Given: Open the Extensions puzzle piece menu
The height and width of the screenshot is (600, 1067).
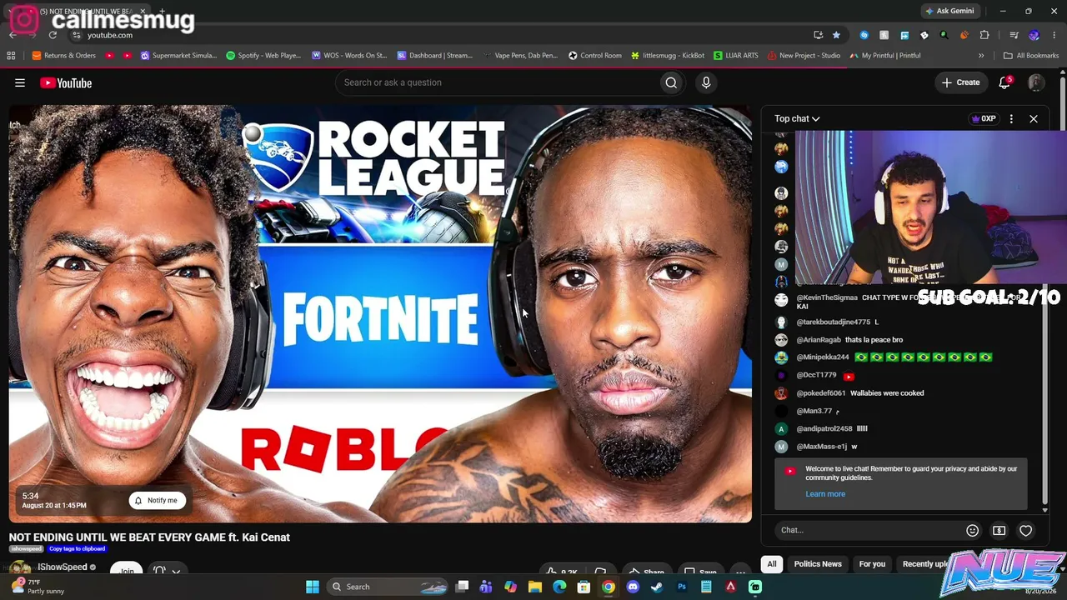Looking at the screenshot, I should [x=984, y=35].
